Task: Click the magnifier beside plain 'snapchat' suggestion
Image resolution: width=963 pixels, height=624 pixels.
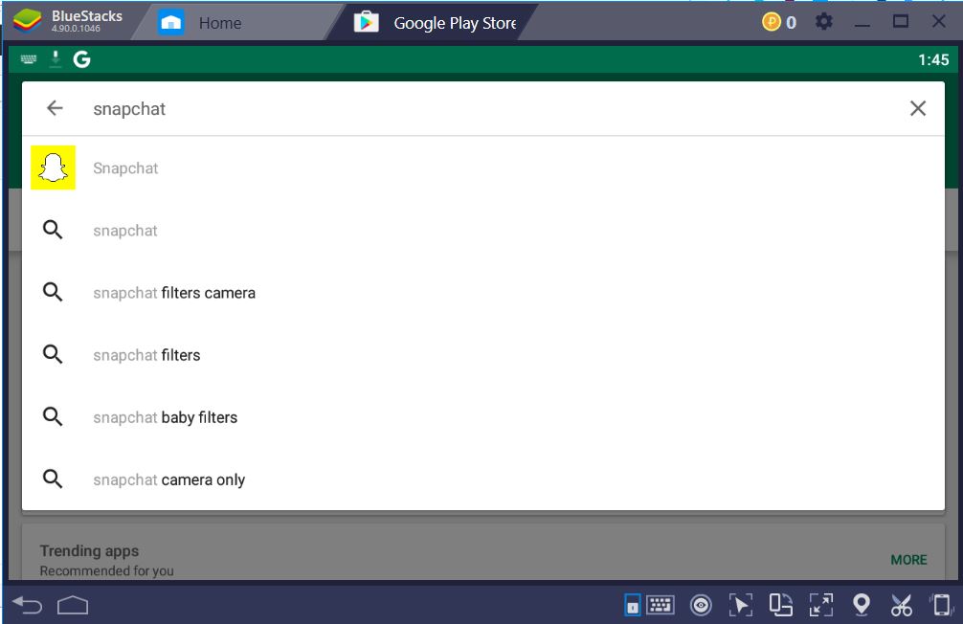Action: coord(53,230)
